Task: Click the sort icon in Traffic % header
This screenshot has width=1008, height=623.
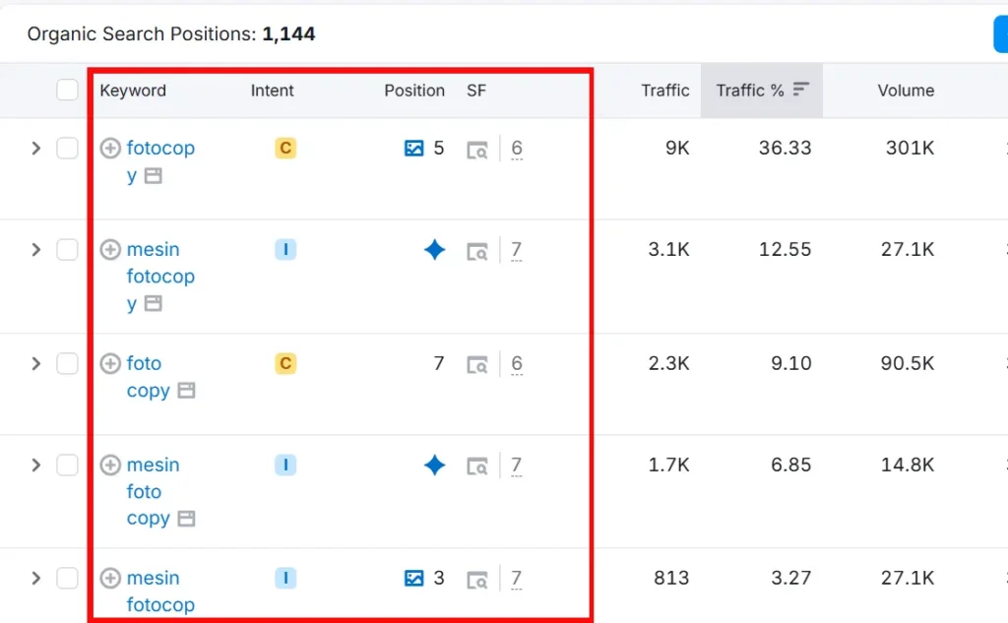Action: (x=800, y=90)
